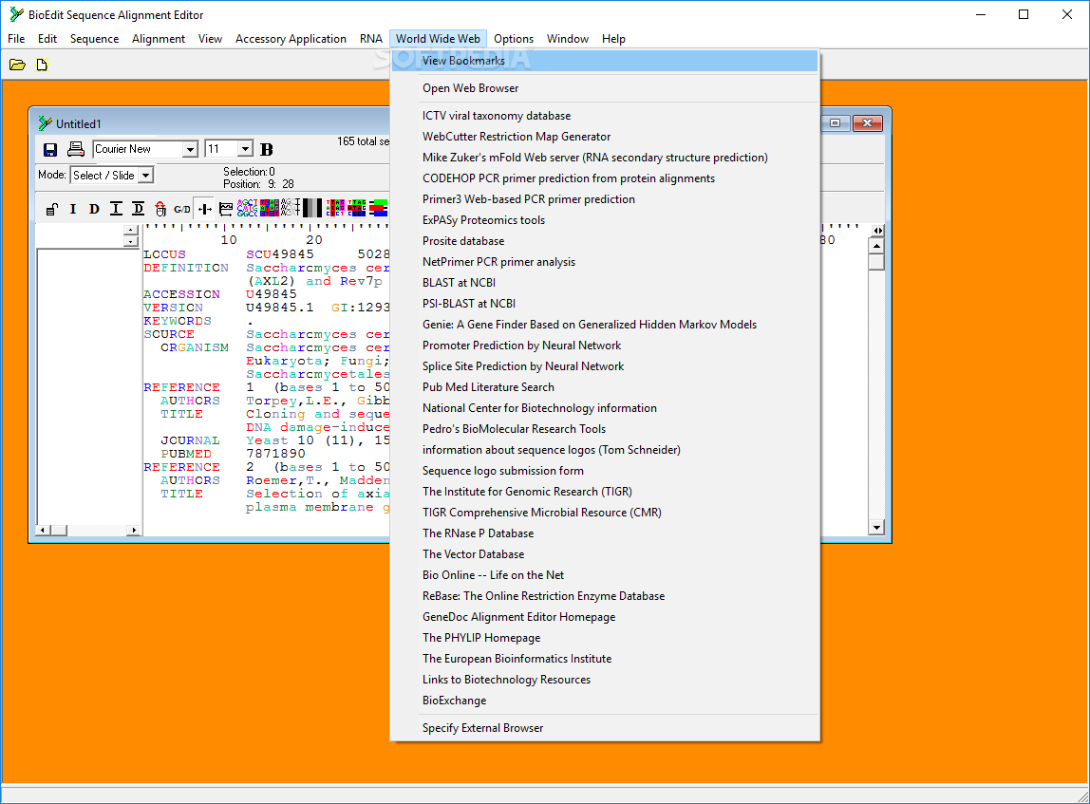Click the restore button of Untitled1 window
This screenshot has height=804, width=1090.
(x=836, y=123)
